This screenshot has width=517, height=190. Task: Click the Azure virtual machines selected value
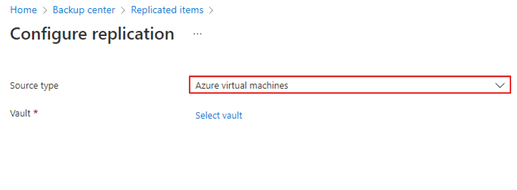point(242,85)
